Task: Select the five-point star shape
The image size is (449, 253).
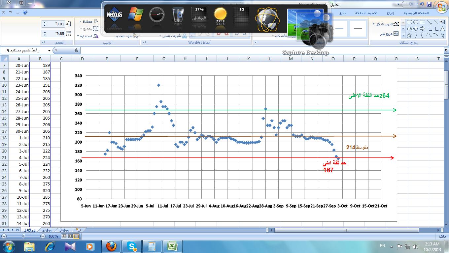Action: click(x=409, y=35)
